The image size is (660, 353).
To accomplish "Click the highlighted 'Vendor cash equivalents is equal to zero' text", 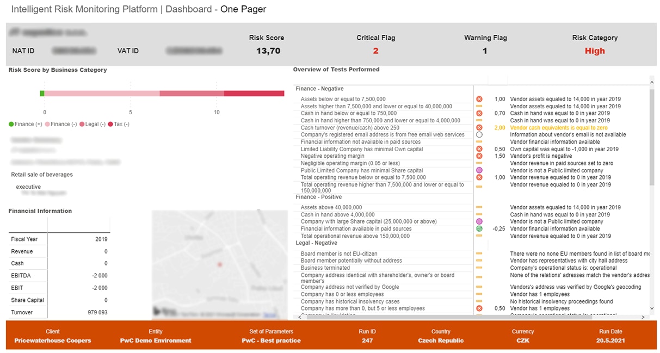I will 559,128.
